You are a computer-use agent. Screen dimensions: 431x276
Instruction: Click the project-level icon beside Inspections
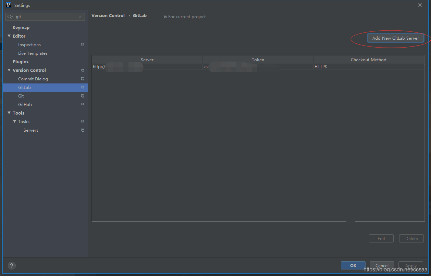pos(83,44)
